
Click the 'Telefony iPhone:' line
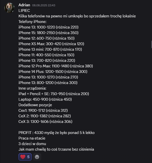point(32,22)
